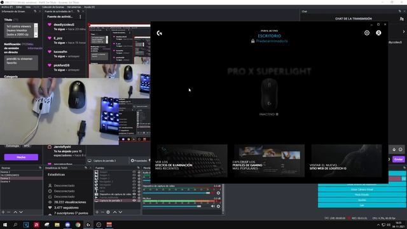407x229 pixels.
Task: Open Herramientas menu in OBS
Action: 74,7
